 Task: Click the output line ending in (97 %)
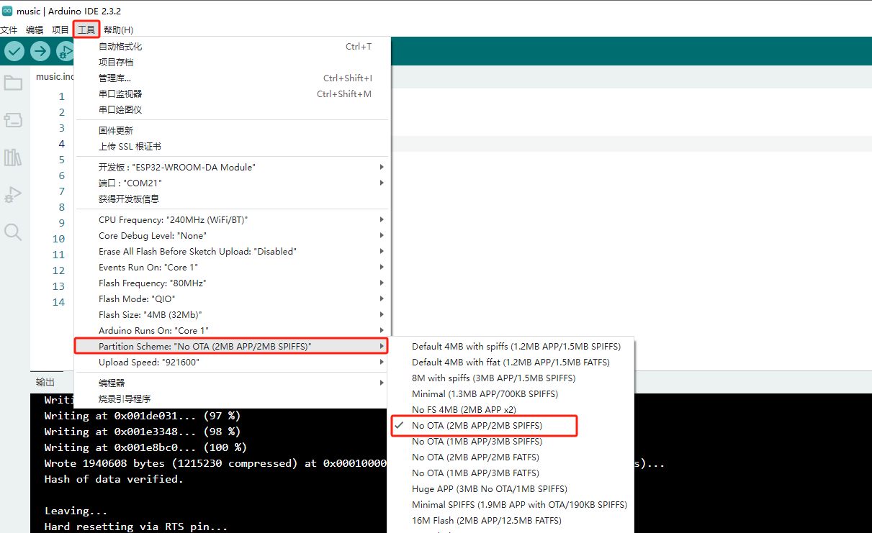pos(143,416)
